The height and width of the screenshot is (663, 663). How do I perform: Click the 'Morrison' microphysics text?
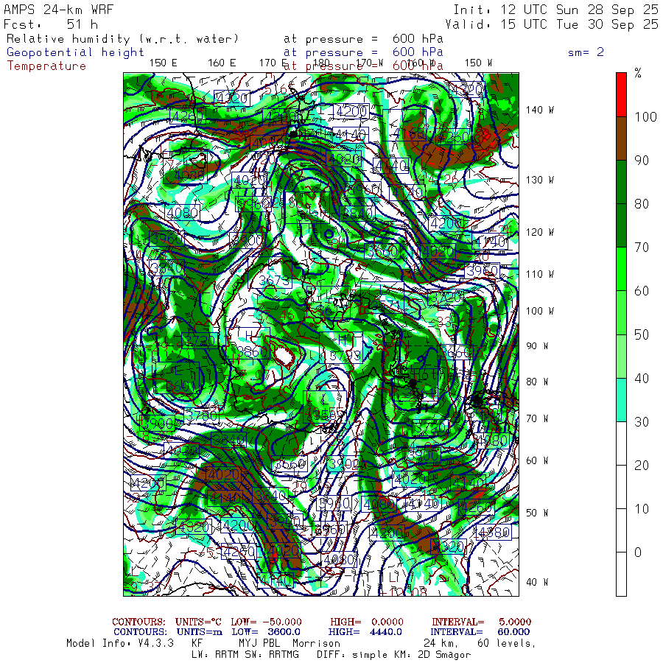(x=316, y=643)
